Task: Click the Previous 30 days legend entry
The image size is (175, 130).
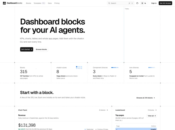Action: pyautogui.click(x=102, y=129)
